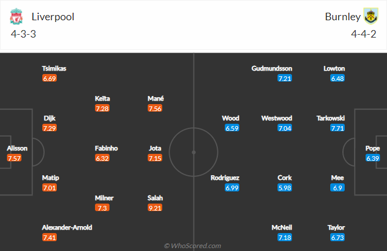Click player Tsimikas's name
The image size is (387, 251).
point(54,68)
